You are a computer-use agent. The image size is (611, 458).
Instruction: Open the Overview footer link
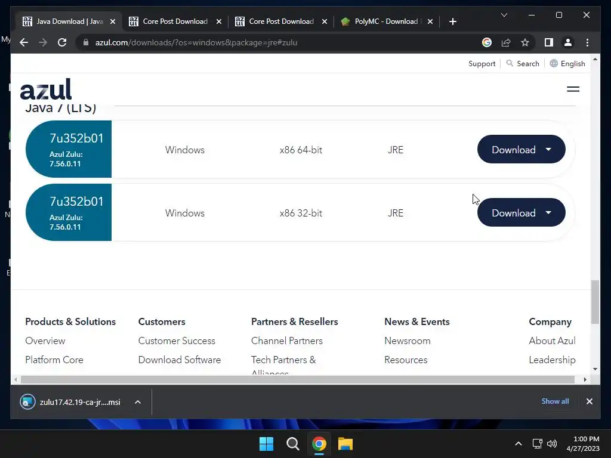point(45,341)
